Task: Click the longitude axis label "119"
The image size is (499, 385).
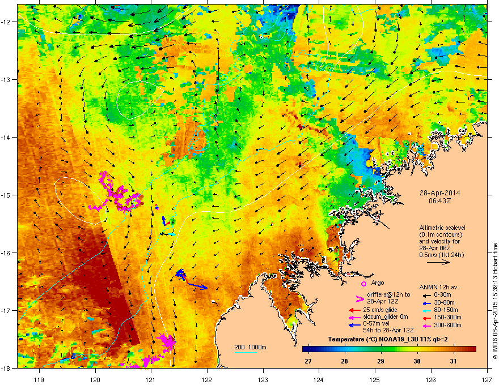Action: pyautogui.click(x=39, y=379)
